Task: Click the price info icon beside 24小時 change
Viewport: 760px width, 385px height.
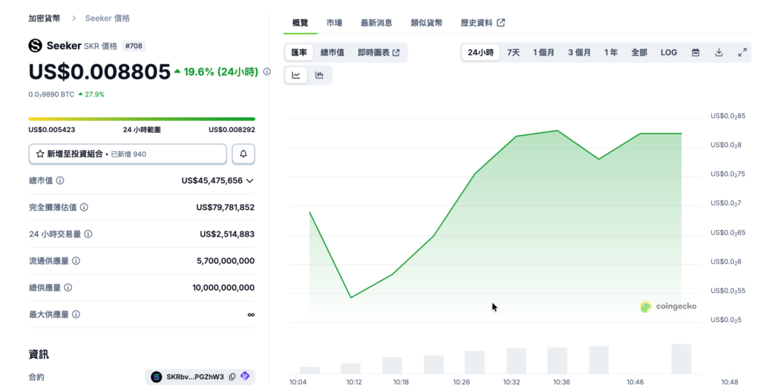Action: point(267,72)
